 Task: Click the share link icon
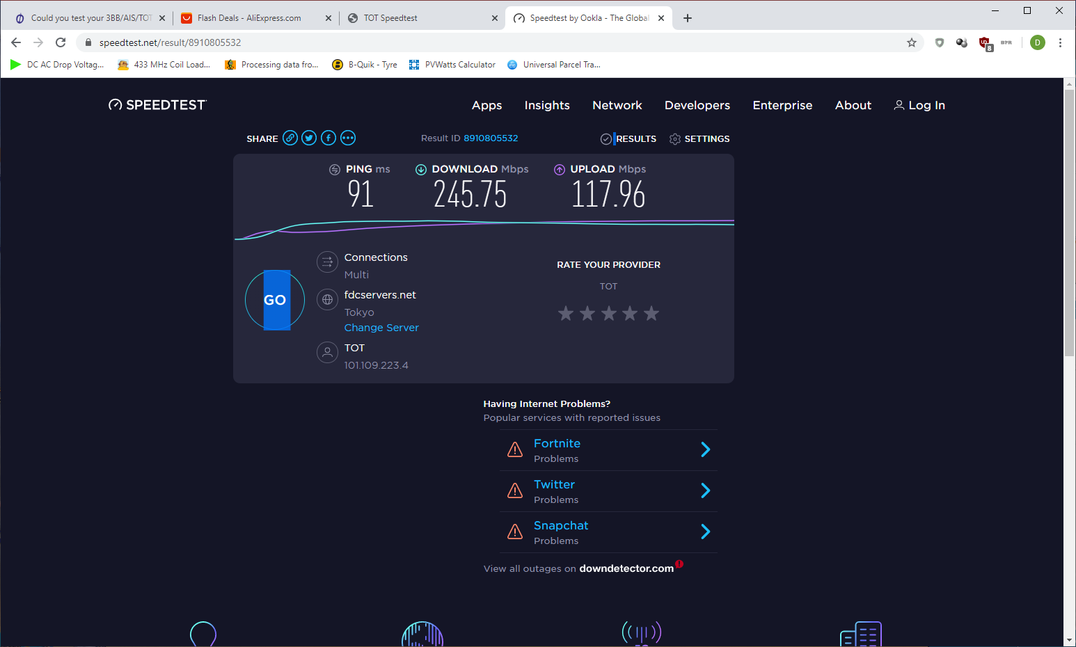click(290, 138)
